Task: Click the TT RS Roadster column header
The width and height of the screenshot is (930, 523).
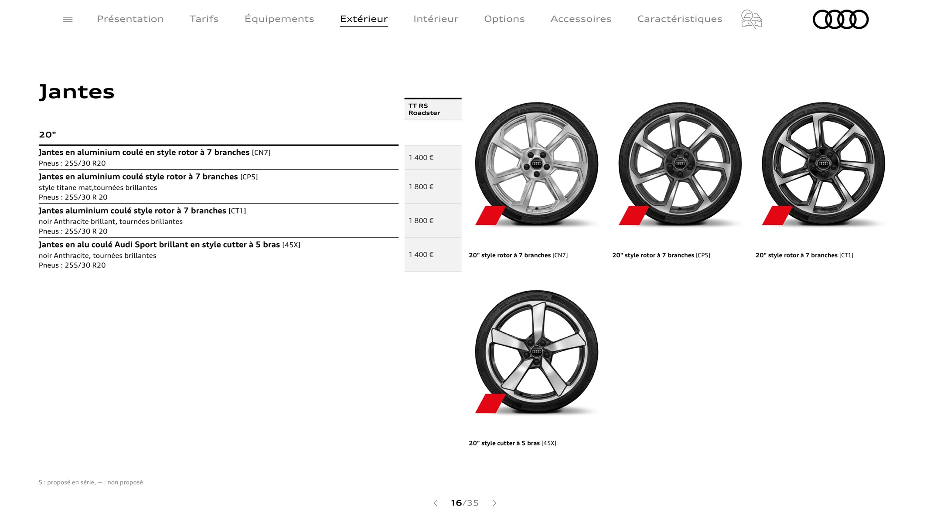Action: 433,109
